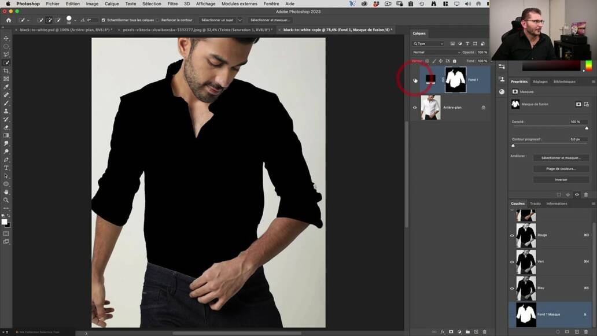Select the Crop tool
Image resolution: width=597 pixels, height=336 pixels.
coord(6,71)
